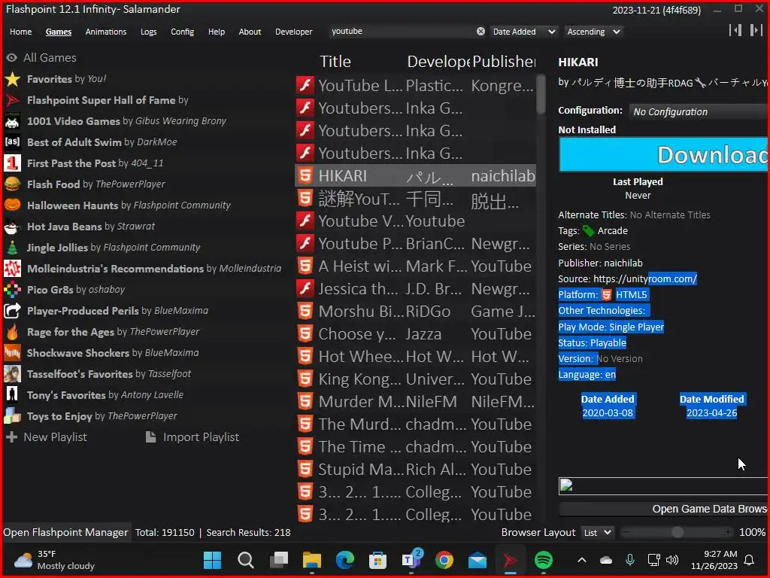Select the Hot Java Beans cup icon

click(x=12, y=227)
